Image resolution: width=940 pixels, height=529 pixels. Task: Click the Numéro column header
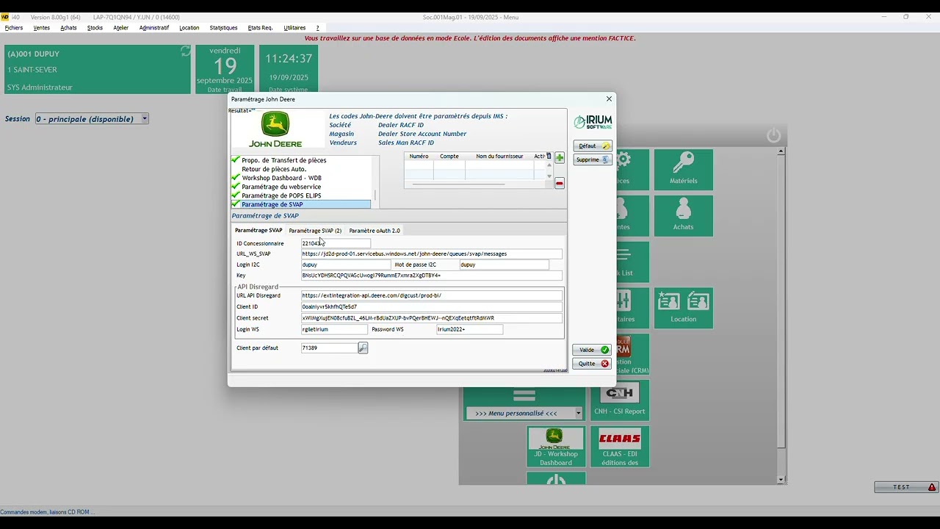click(x=419, y=156)
